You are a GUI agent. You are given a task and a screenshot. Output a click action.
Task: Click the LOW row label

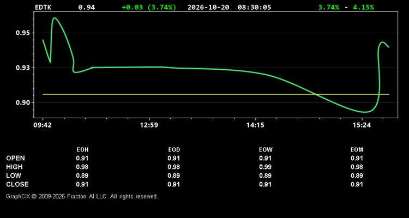[x=14, y=175]
